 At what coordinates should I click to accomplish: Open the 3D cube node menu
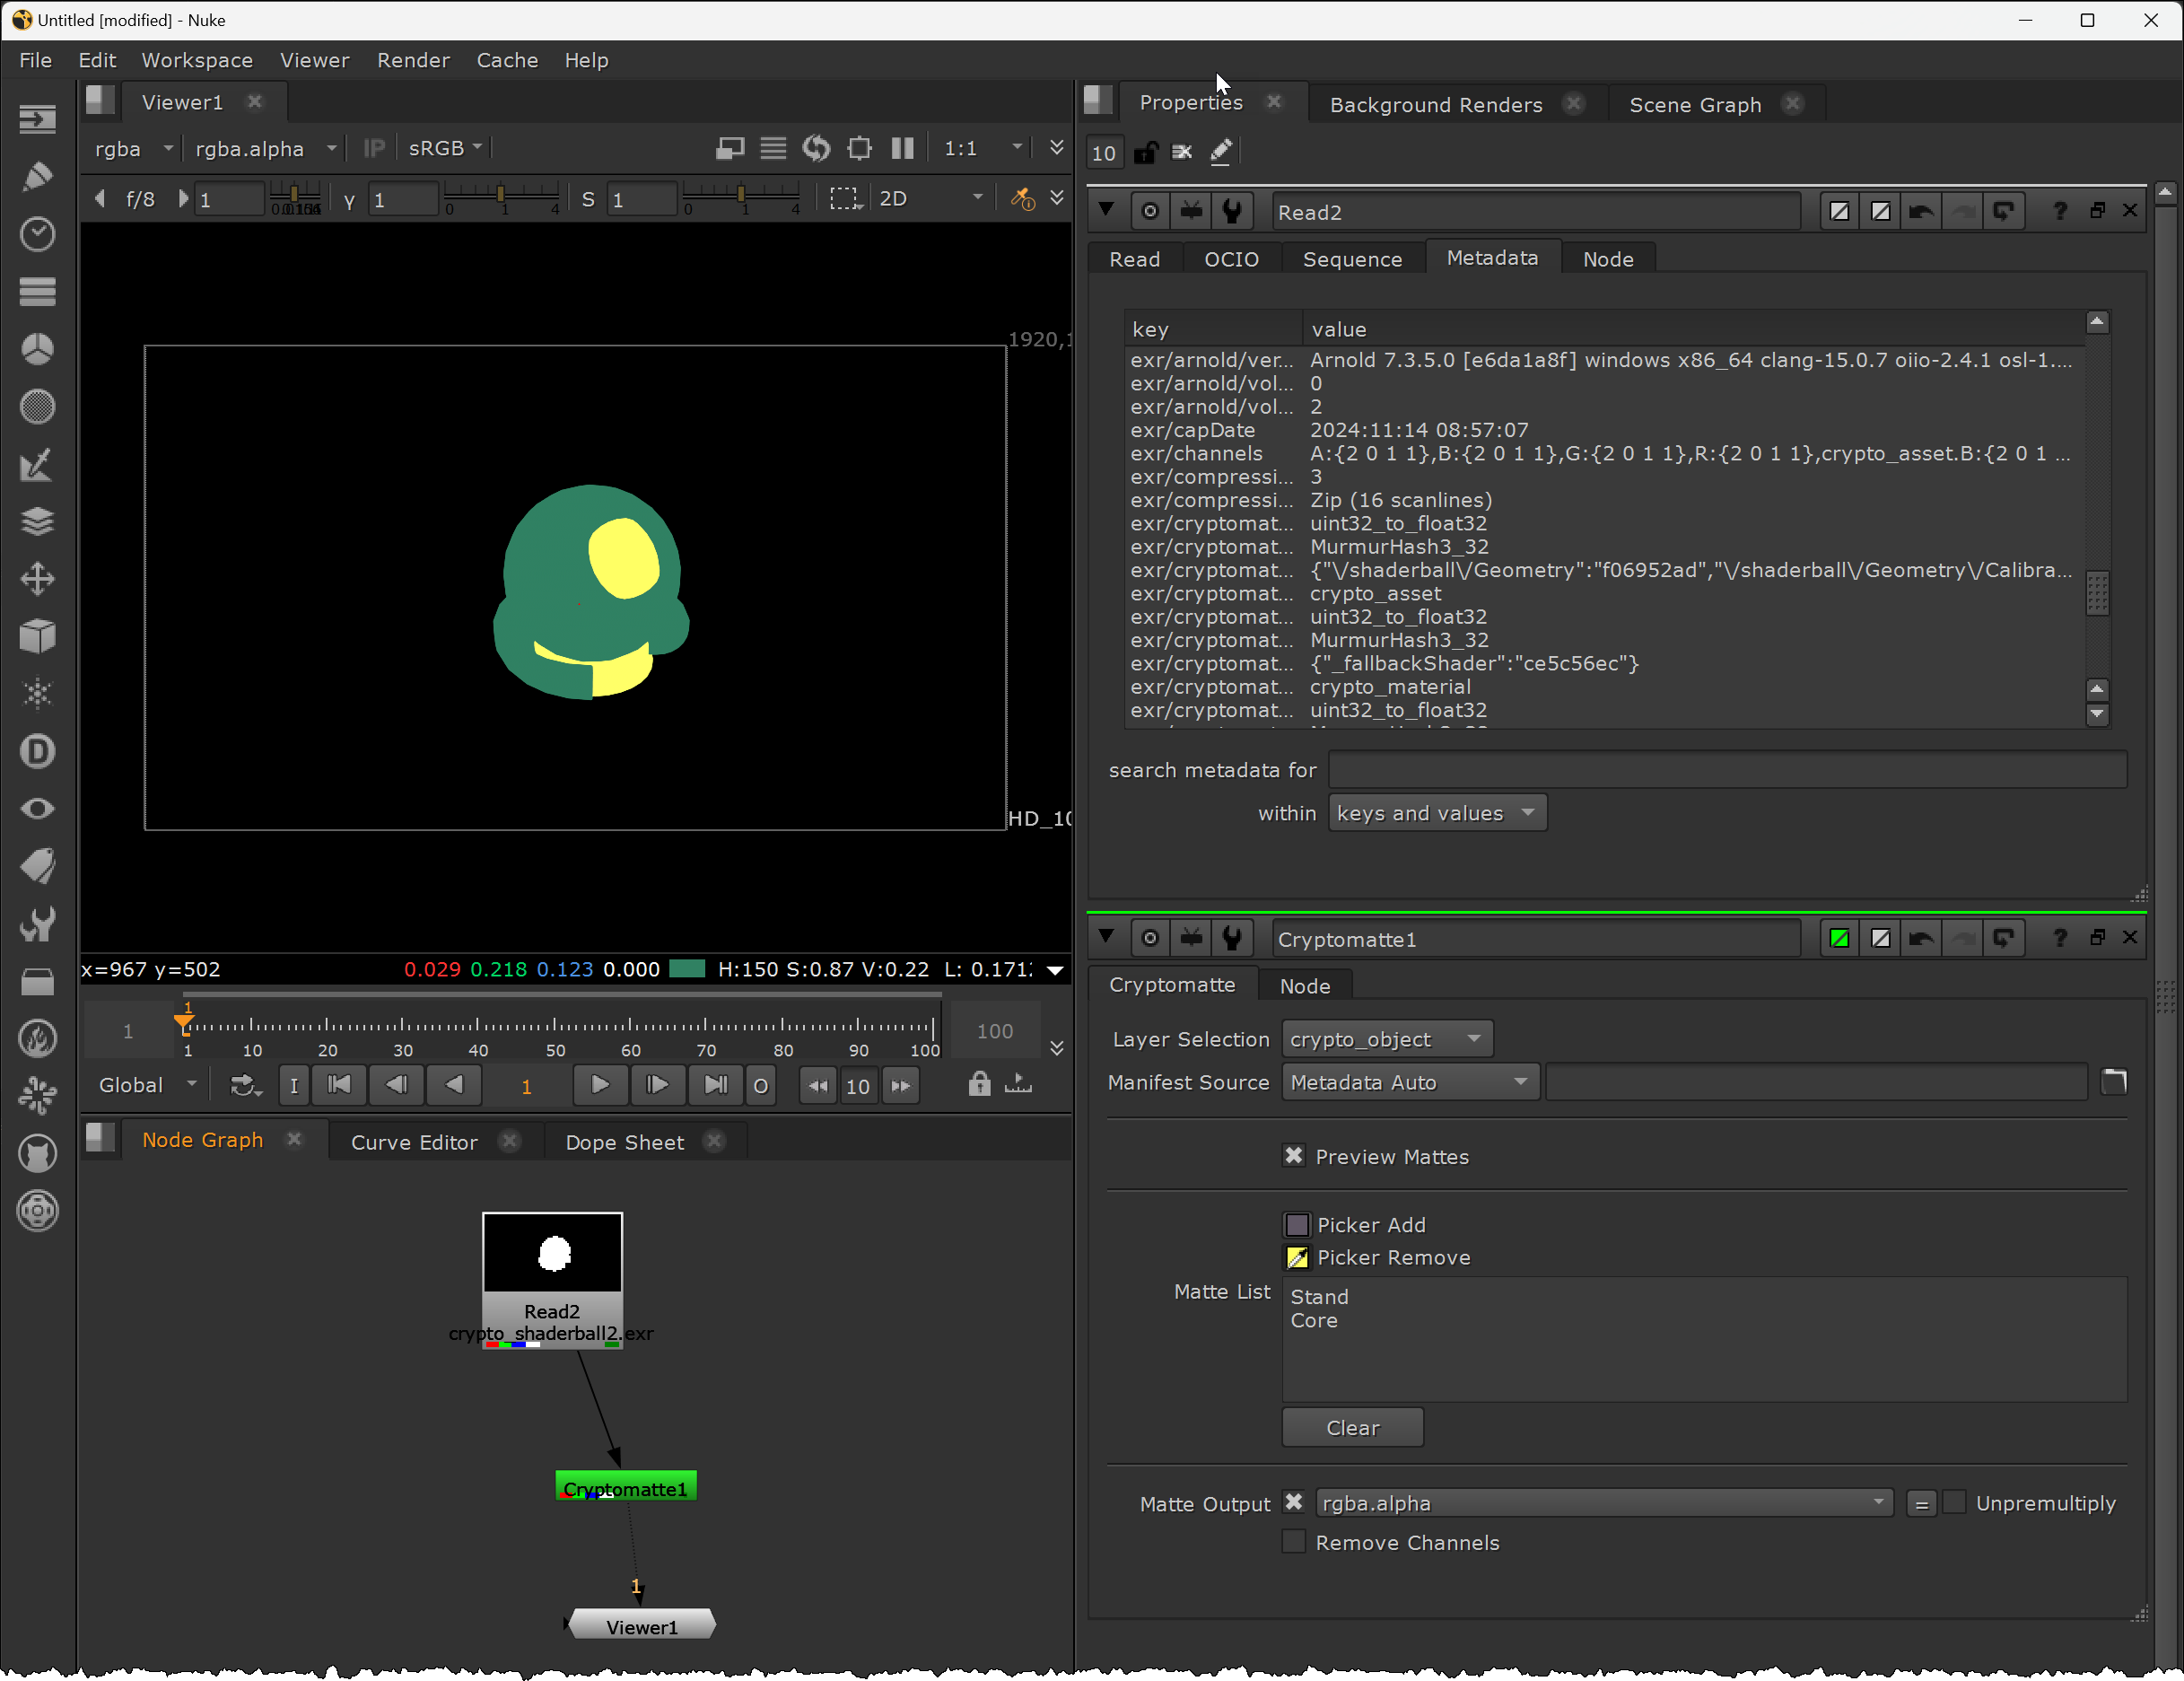(37, 637)
